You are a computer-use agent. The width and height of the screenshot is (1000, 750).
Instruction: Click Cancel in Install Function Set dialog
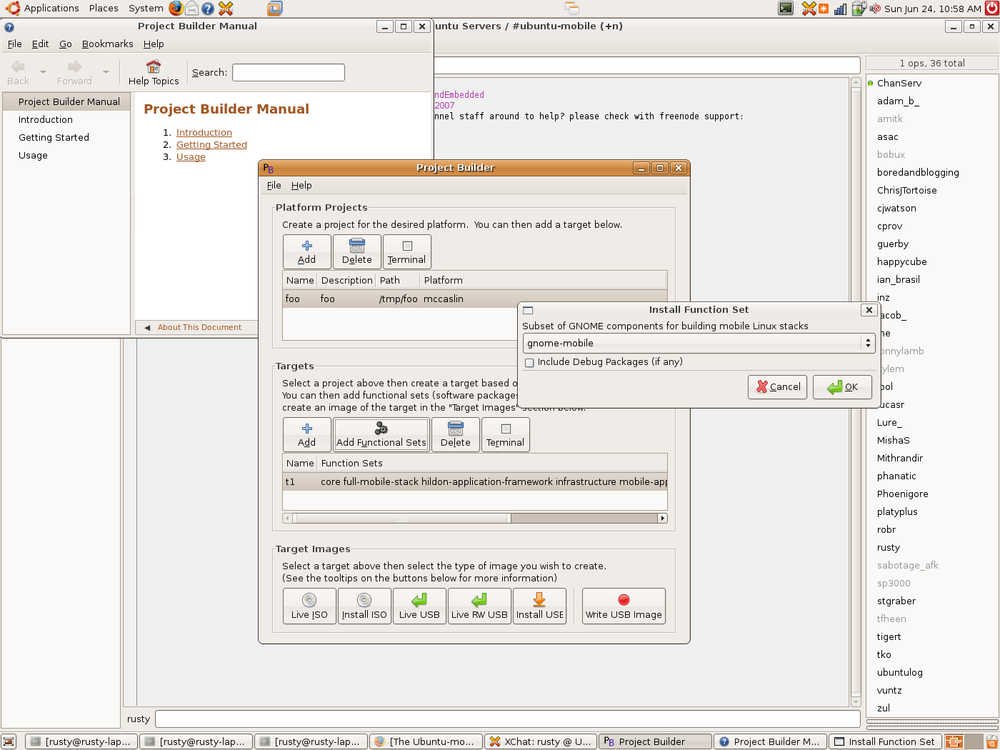(778, 386)
